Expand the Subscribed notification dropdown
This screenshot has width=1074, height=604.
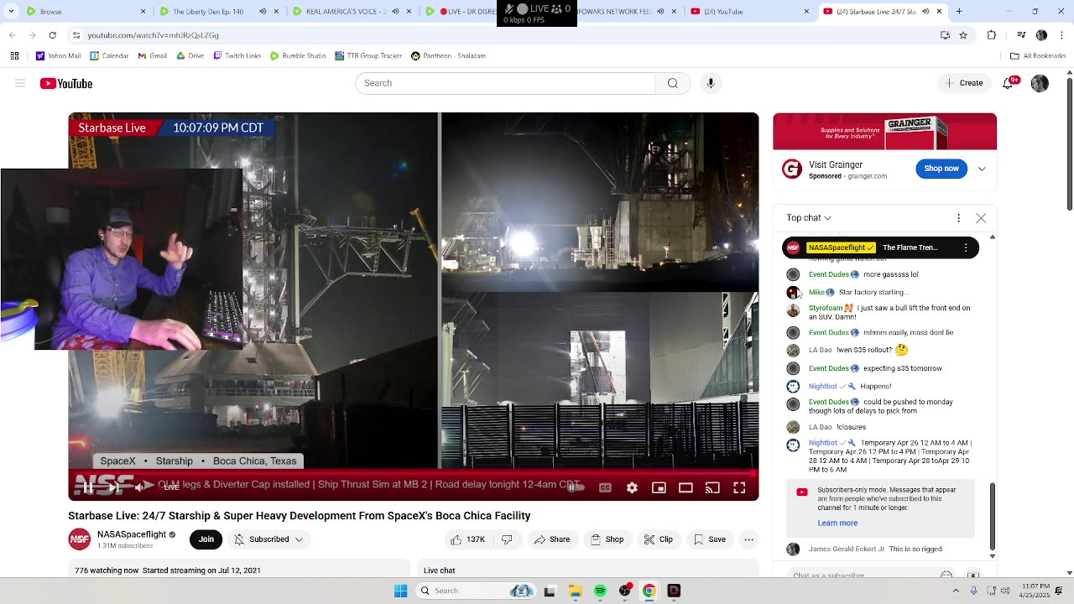(268, 539)
